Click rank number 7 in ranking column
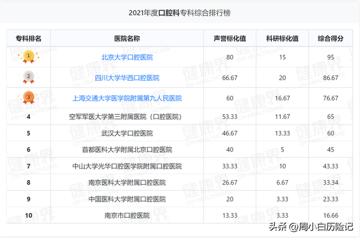Image resolution: width=360 pixels, height=238 pixels. pyautogui.click(x=29, y=166)
